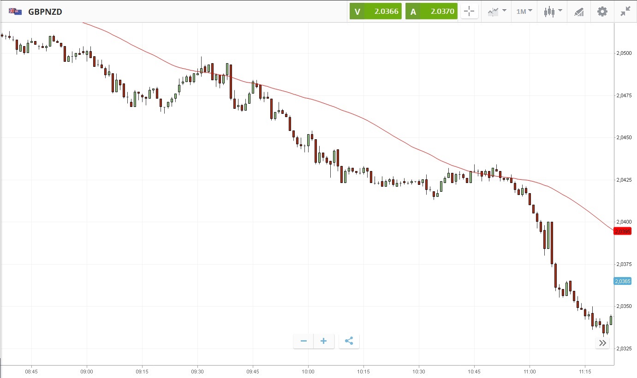Screen dimensions: 637x378
Task: Click the buy button showing 2.0370
Action: coord(431,12)
